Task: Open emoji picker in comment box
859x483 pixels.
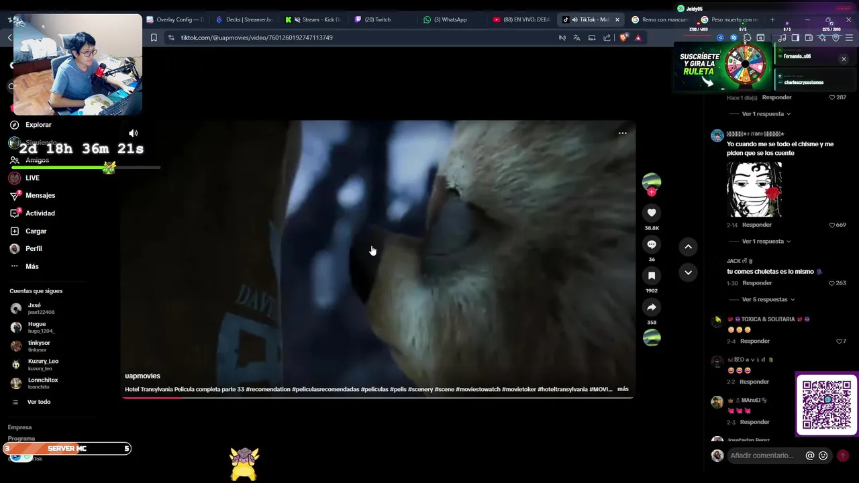Action: (x=823, y=455)
